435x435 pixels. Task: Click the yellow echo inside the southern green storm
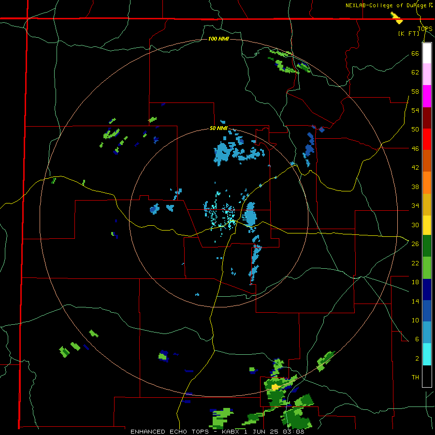[x=276, y=387]
